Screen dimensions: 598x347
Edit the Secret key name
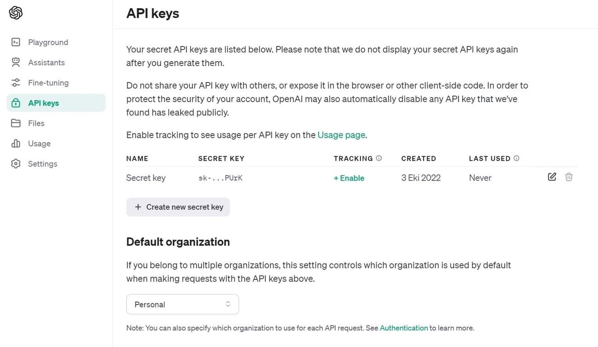tap(552, 176)
